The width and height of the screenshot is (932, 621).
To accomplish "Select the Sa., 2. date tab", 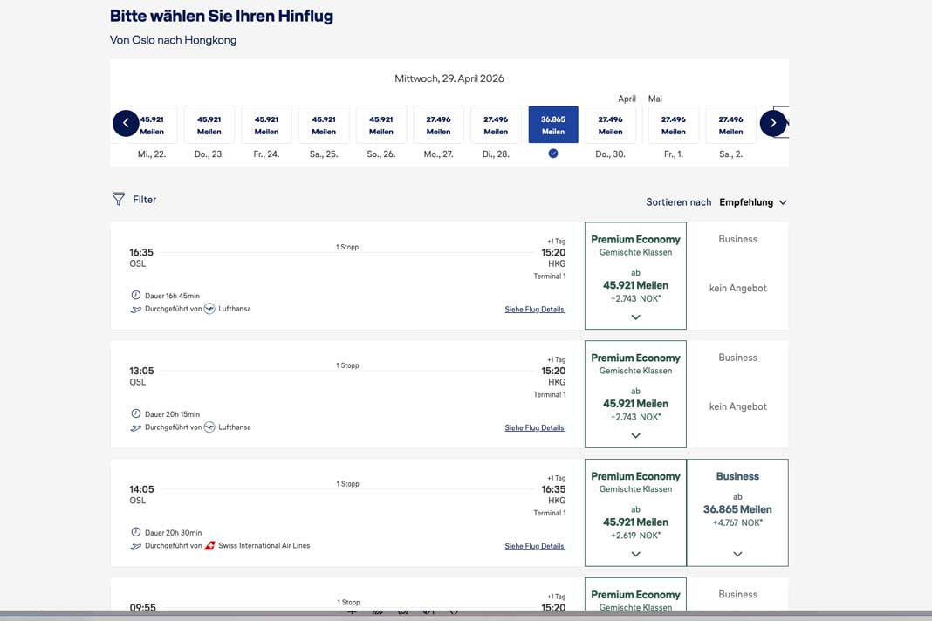I will pyautogui.click(x=730, y=125).
